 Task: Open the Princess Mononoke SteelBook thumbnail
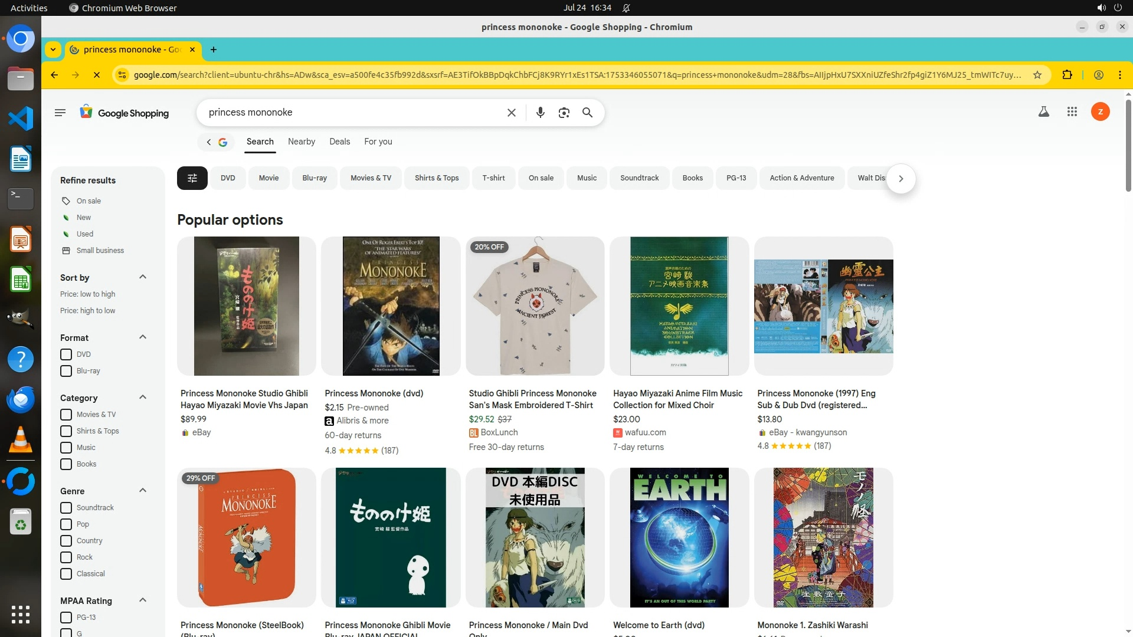(x=247, y=537)
